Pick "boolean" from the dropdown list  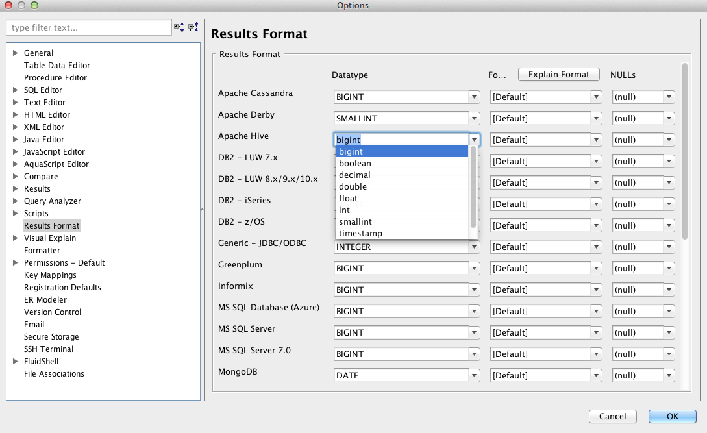tap(355, 163)
